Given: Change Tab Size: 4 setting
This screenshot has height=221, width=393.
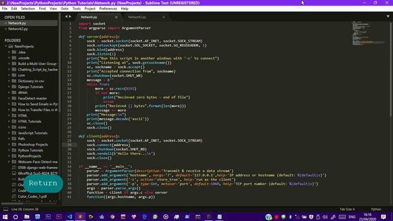Looking at the screenshot, I should pyautogui.click(x=347, y=209).
